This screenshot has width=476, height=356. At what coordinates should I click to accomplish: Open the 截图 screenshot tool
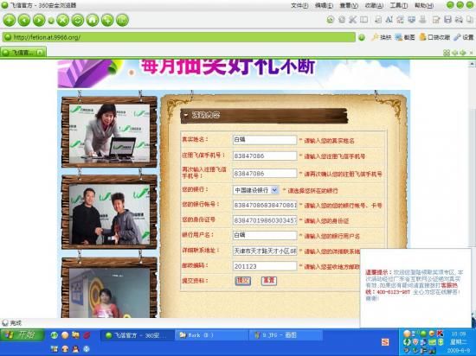[405, 37]
